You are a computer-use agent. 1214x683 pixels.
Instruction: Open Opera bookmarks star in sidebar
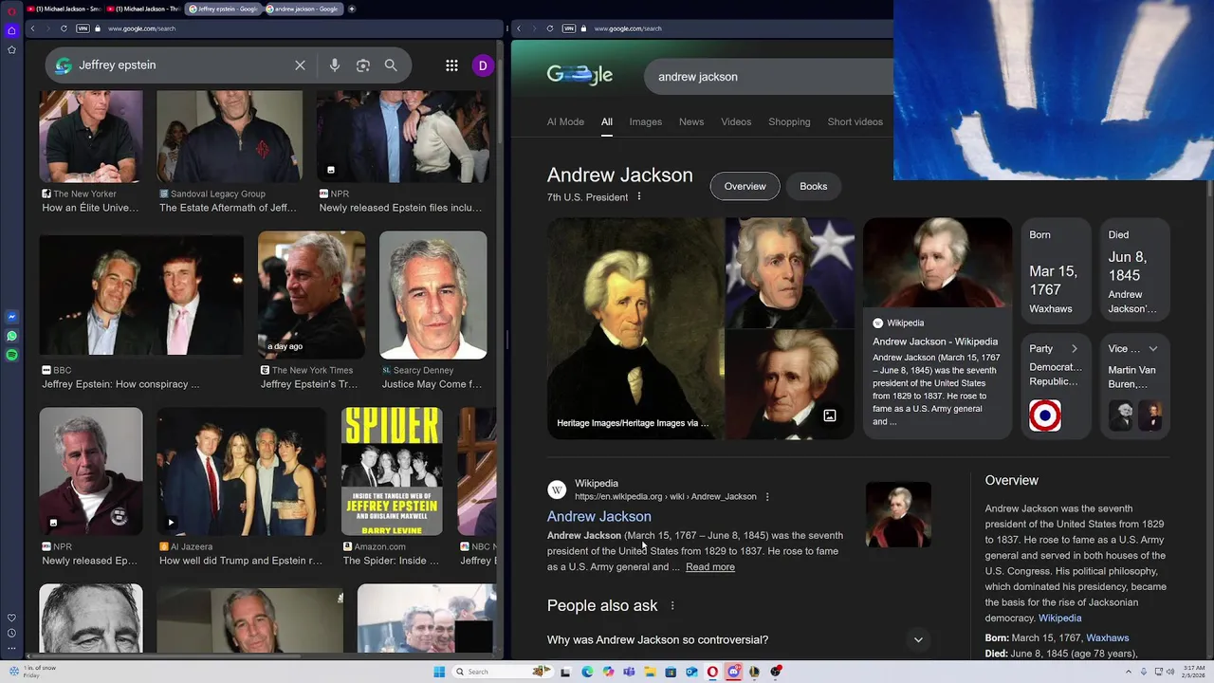tap(11, 49)
